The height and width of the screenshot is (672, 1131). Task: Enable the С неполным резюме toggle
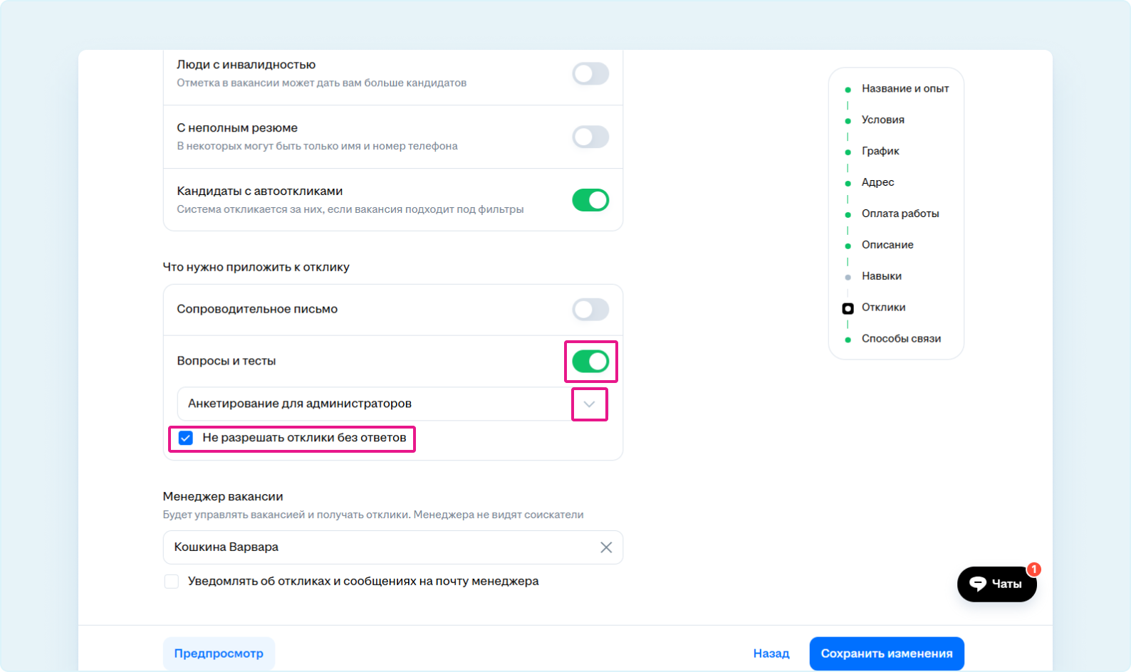(590, 137)
